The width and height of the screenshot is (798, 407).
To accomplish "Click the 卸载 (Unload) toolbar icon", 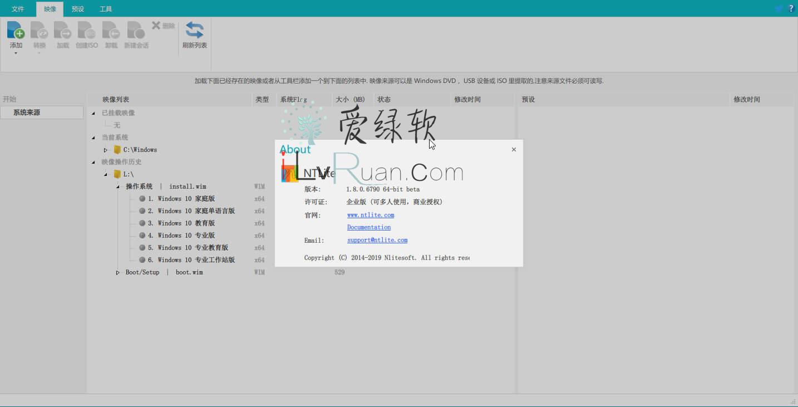I will 111,30.
